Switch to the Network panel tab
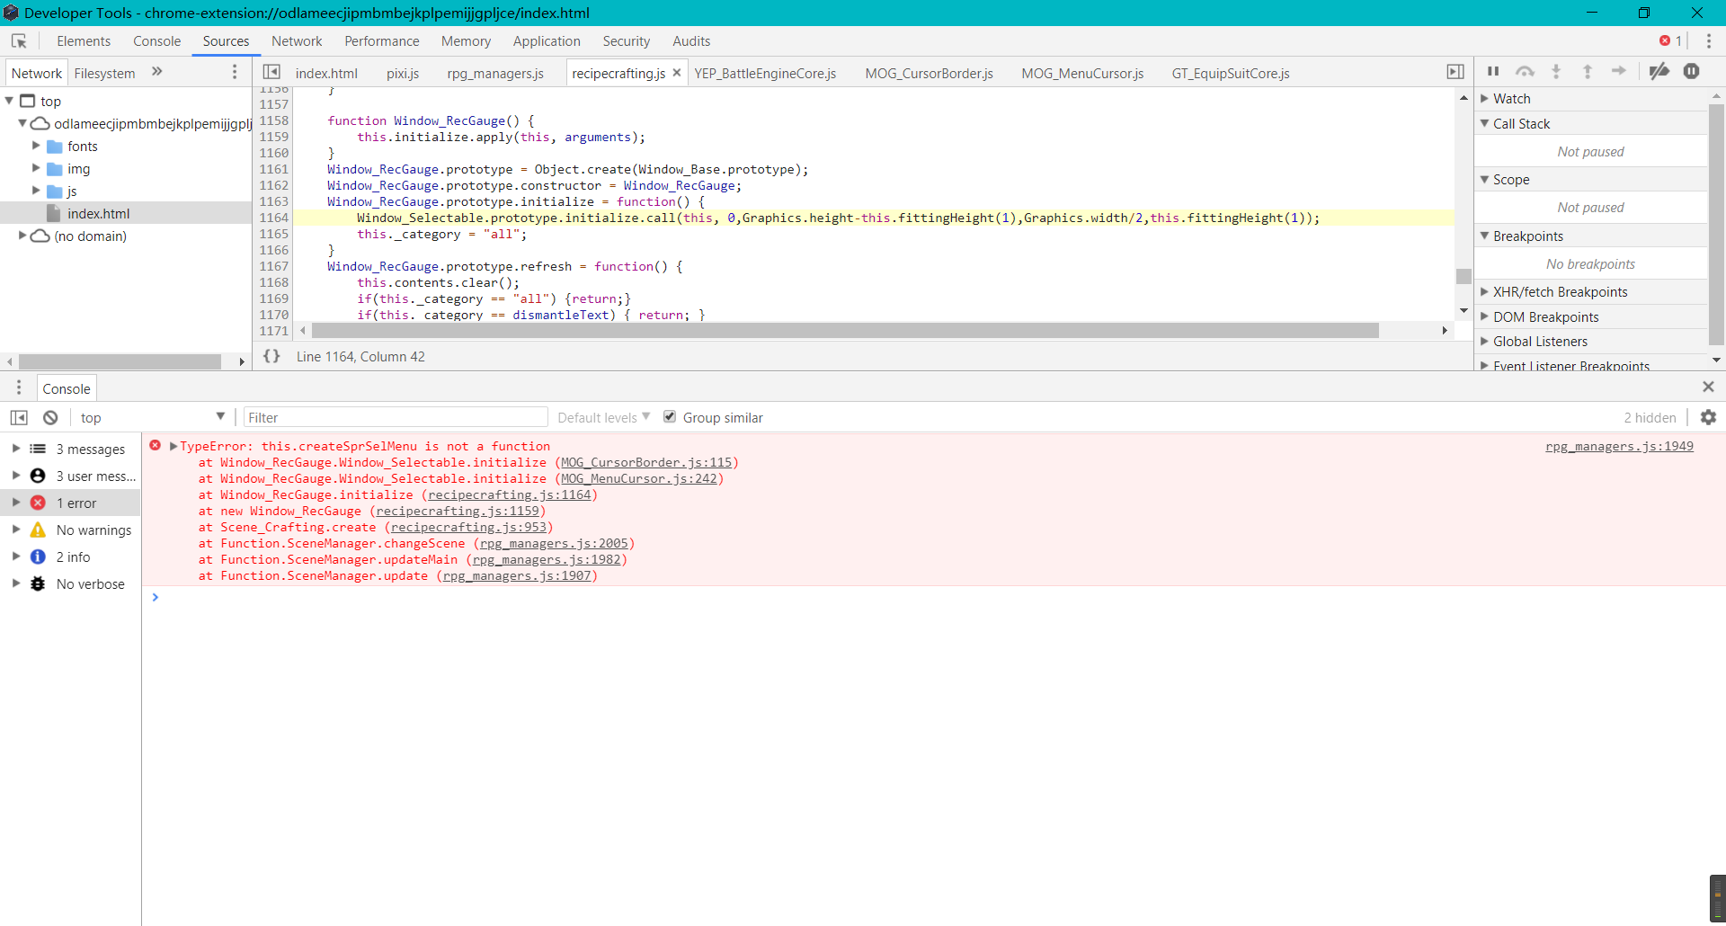Viewport: 1726px width, 926px height. point(297,41)
